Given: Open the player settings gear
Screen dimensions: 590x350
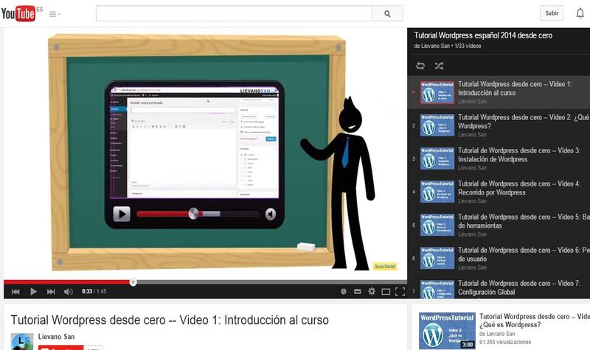Looking at the screenshot, I should [x=372, y=291].
